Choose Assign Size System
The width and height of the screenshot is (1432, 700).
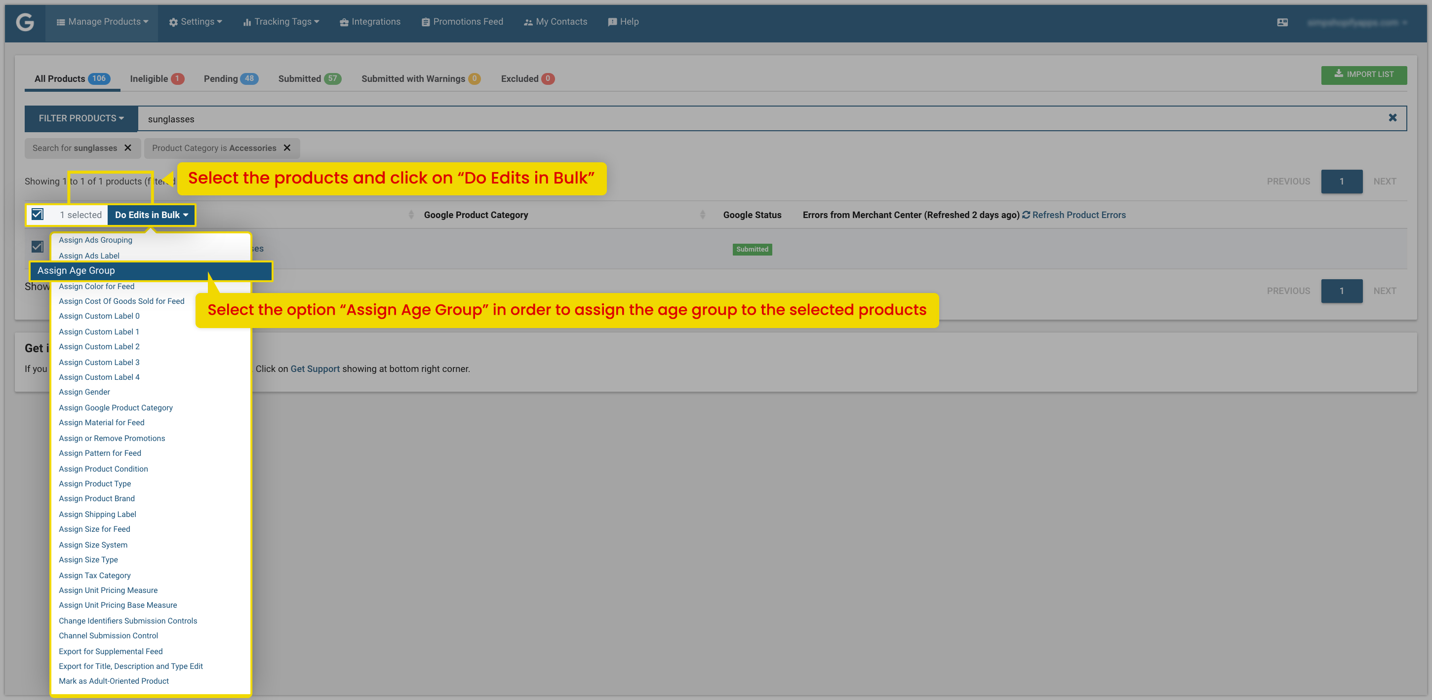[x=93, y=545]
